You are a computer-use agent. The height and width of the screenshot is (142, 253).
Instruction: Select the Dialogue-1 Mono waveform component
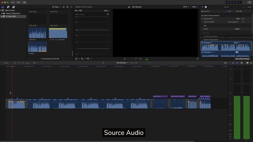pos(226,46)
